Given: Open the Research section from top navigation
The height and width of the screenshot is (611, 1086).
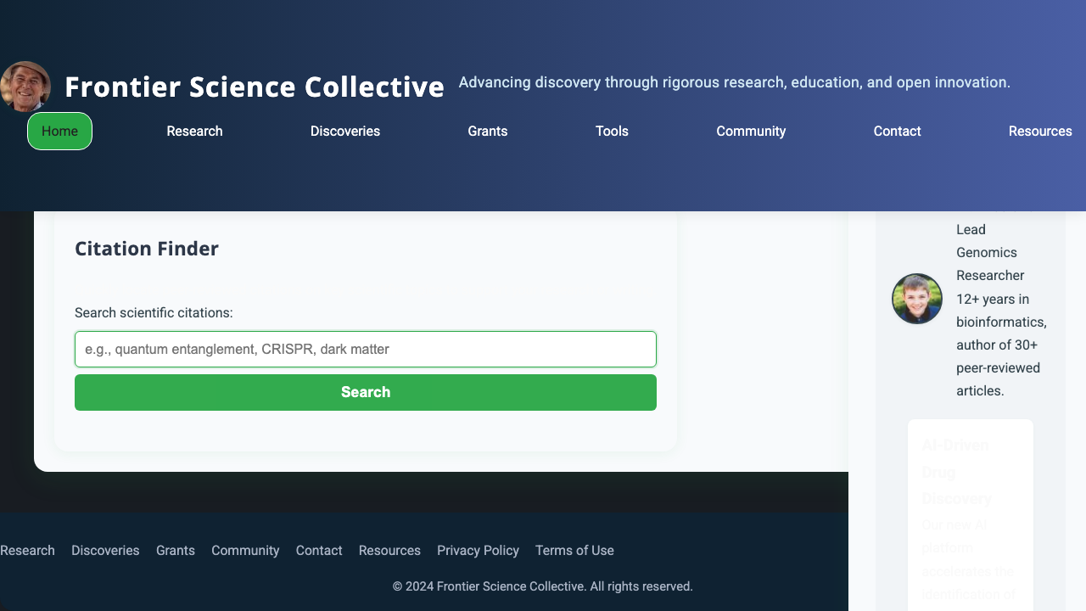Looking at the screenshot, I should pyautogui.click(x=194, y=131).
